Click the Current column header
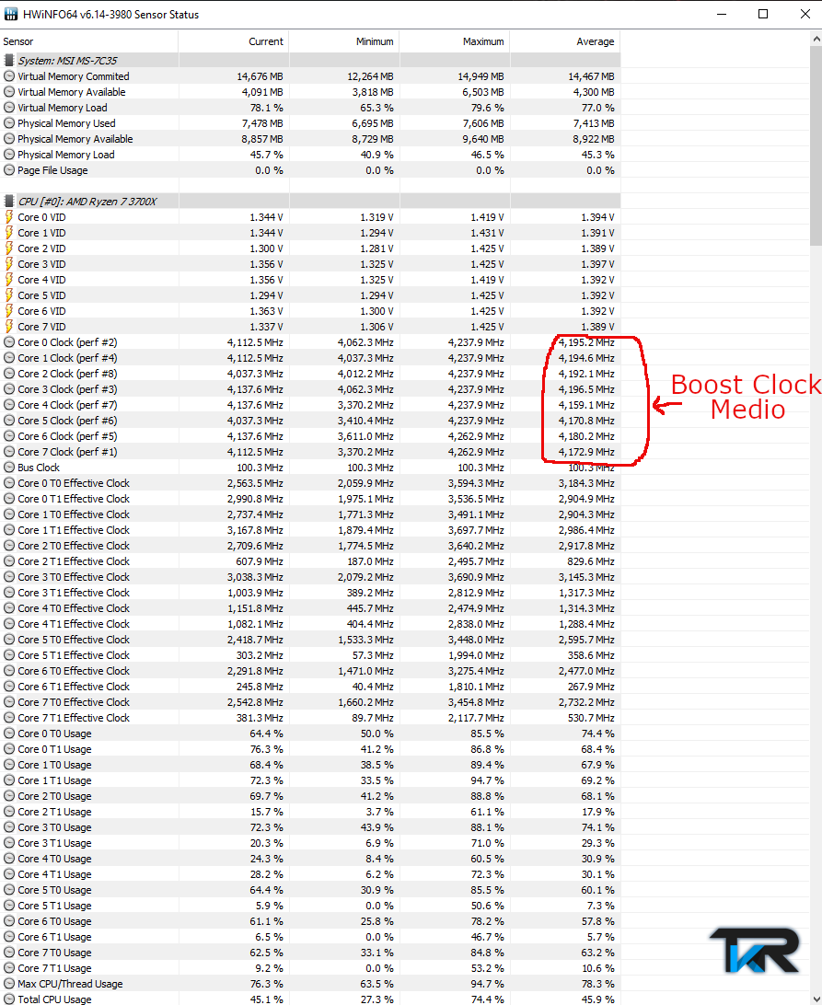 point(234,41)
